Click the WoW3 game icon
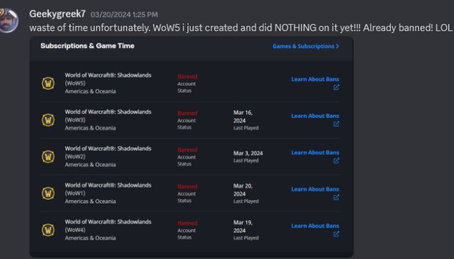 [x=48, y=120]
